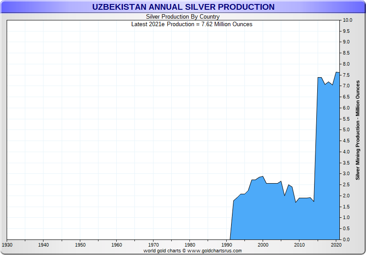Click the 10.0 value on the y-axis
The width and height of the screenshot is (366, 255).
[347, 20]
